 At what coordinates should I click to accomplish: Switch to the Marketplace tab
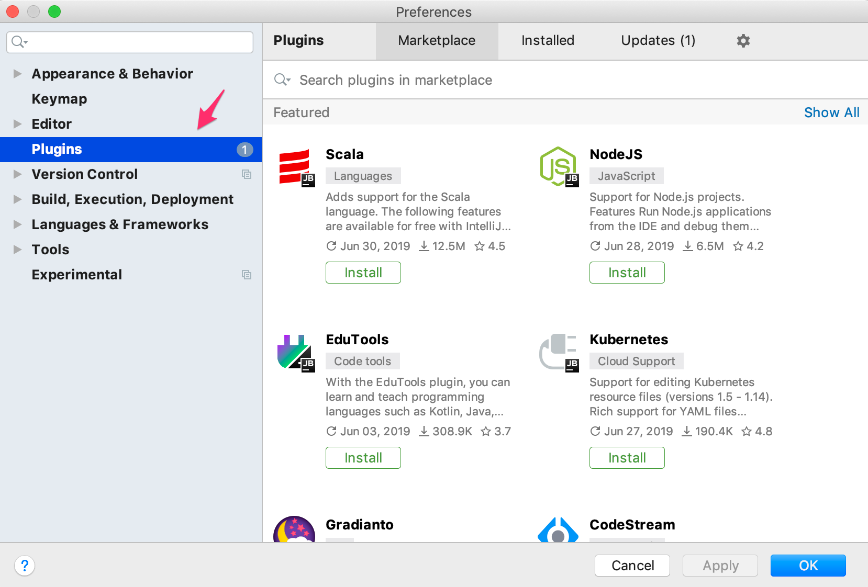click(x=437, y=41)
